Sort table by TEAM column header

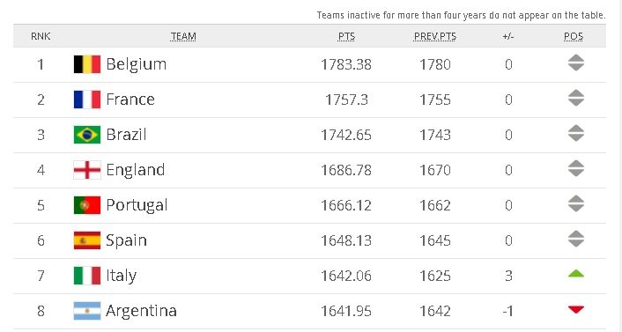coord(183,36)
